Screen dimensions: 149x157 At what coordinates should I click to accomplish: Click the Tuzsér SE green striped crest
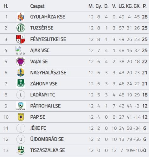click(x=21, y=28)
